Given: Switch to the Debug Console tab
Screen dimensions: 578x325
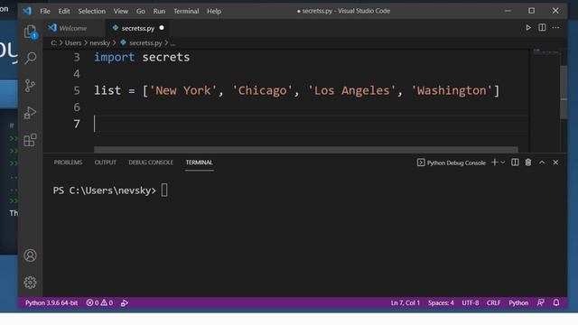Looking at the screenshot, I should [151, 162].
